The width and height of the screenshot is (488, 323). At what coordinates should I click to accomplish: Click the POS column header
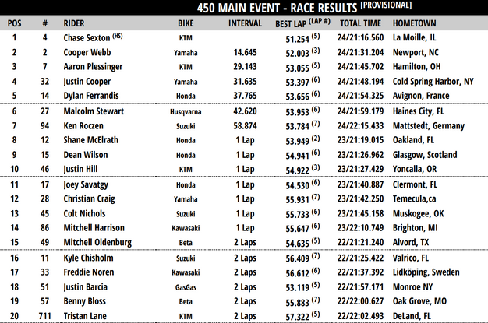tap(15, 23)
